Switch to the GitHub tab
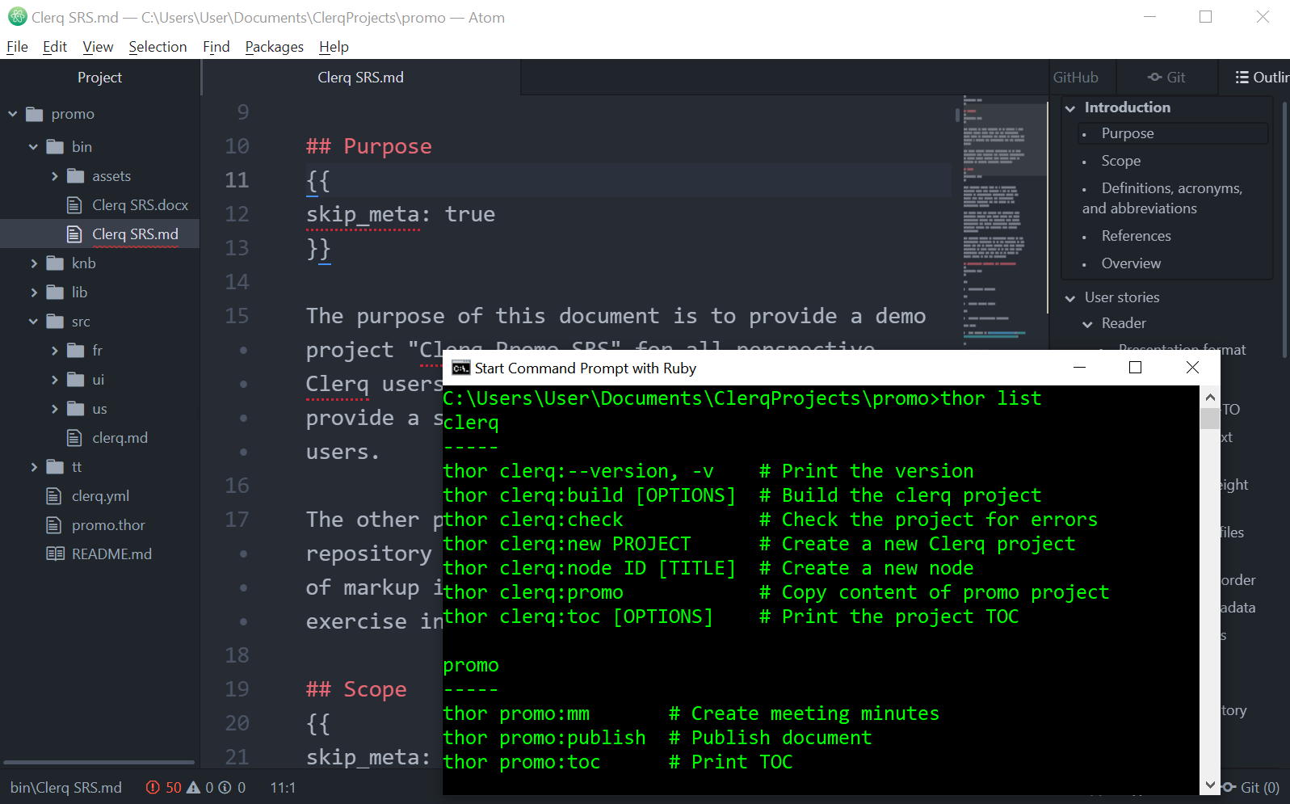 1075,78
